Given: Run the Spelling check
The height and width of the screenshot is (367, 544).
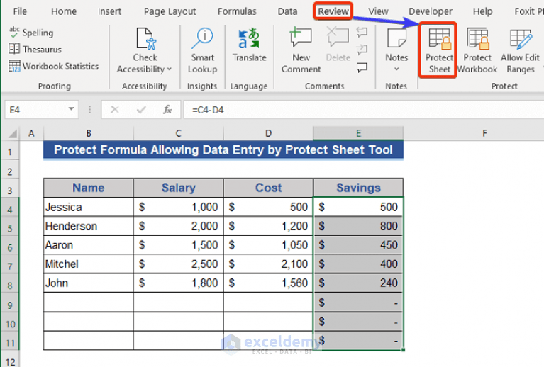Looking at the screenshot, I should click(31, 33).
